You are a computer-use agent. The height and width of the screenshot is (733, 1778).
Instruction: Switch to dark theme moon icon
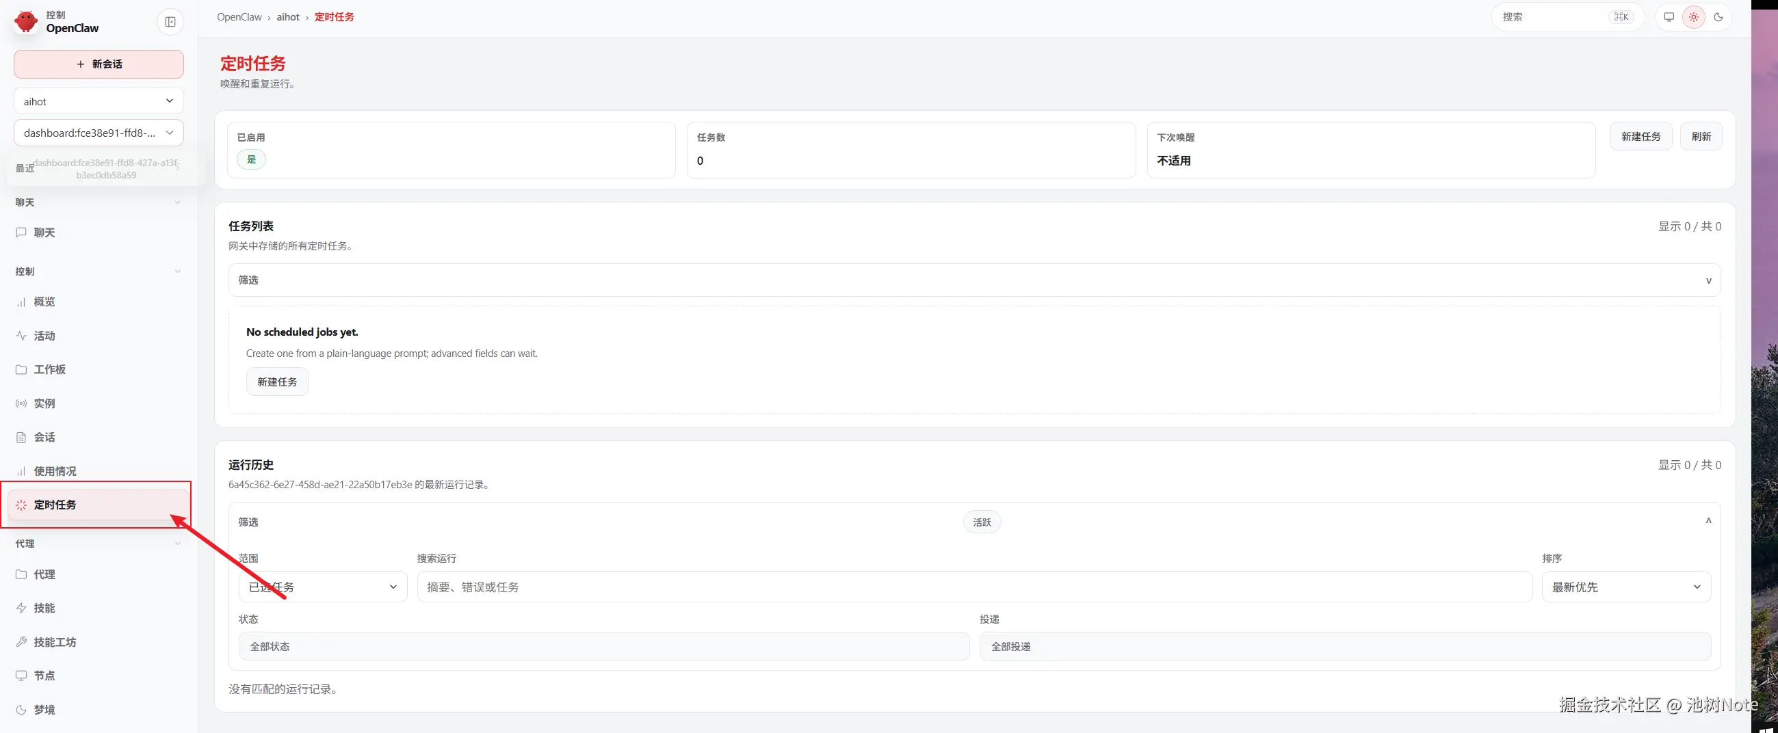[1718, 17]
